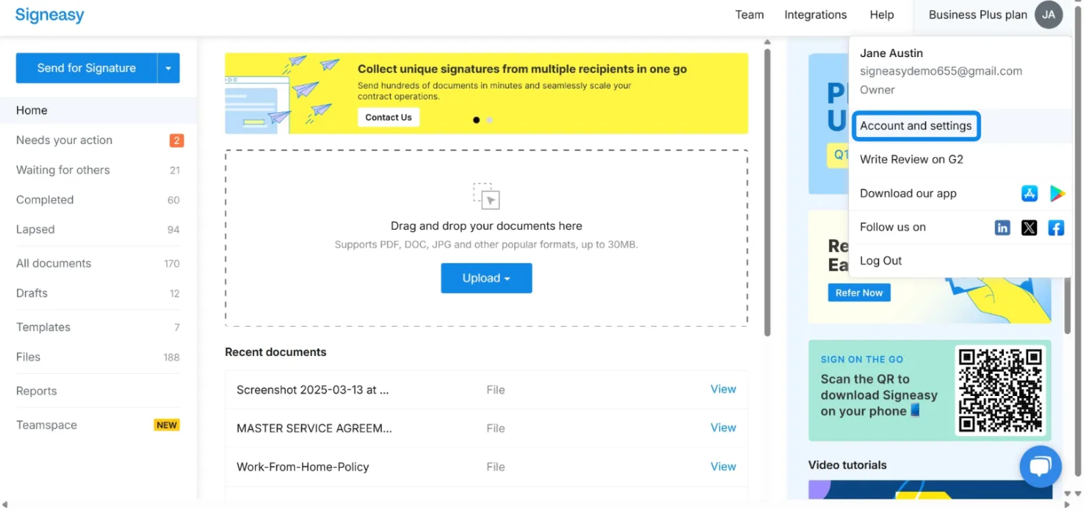1084x513 pixels.
Task: Select Account and settings
Action: point(915,126)
